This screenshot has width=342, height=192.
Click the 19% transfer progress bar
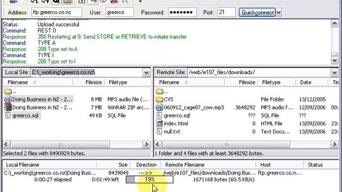150,180
